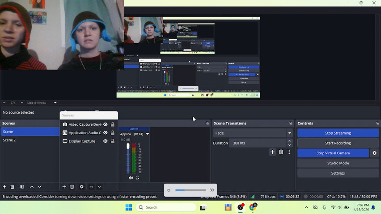This screenshot has width=381, height=214.
Task: Open OBS Settings
Action: [338, 173]
